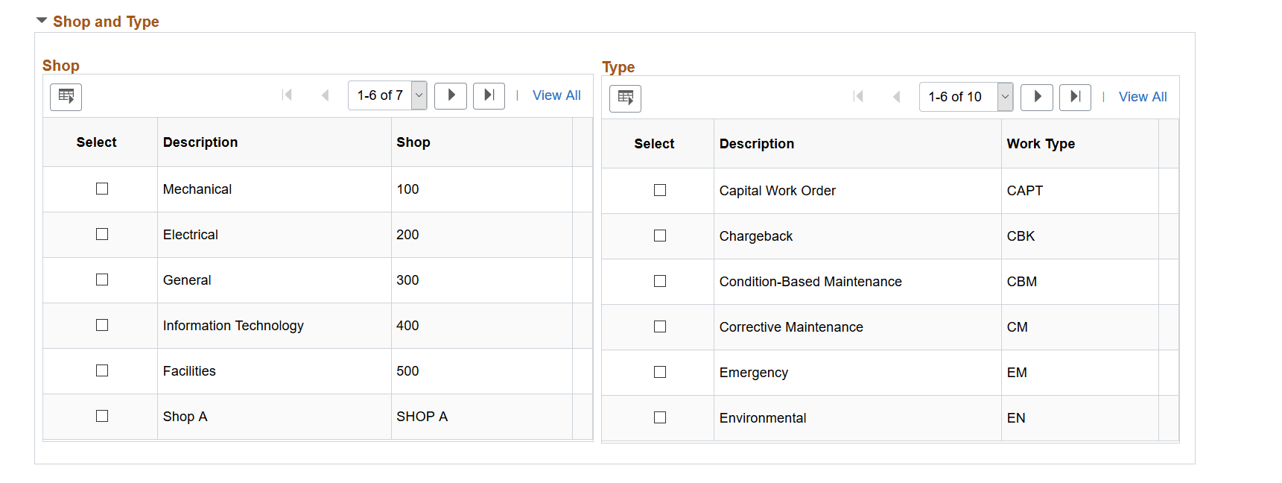Click work type CBK
Viewport: 1282px width, 483px height.
1021,236
